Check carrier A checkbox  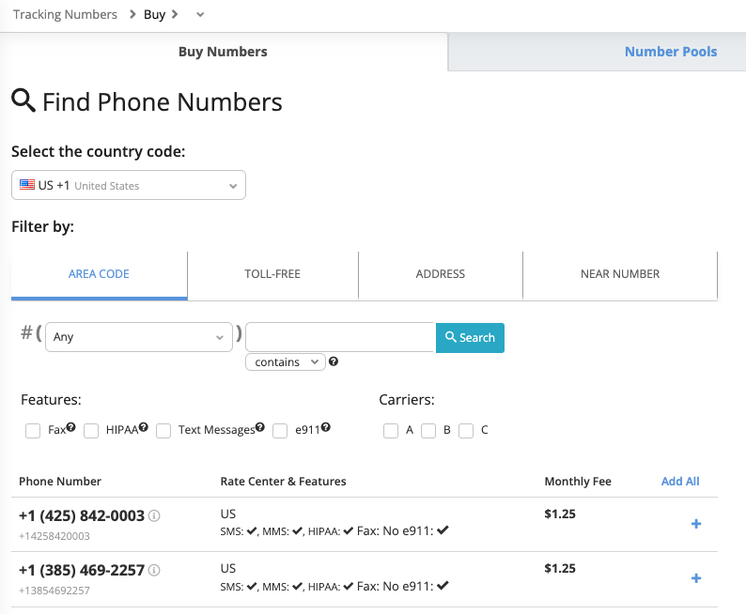(x=391, y=431)
